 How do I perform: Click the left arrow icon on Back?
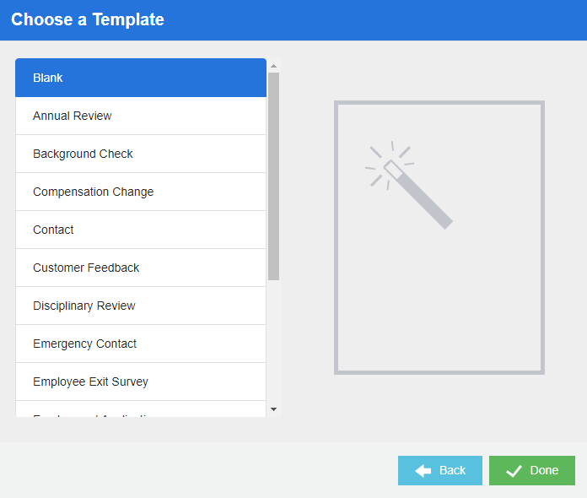[423, 471]
